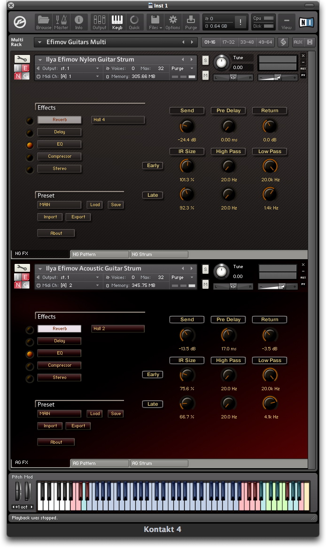Toggle Delay LED in Nylon Guitar effects

coord(30,133)
